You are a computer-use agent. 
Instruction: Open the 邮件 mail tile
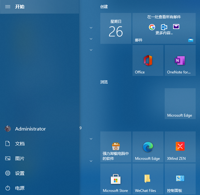pos(164,28)
